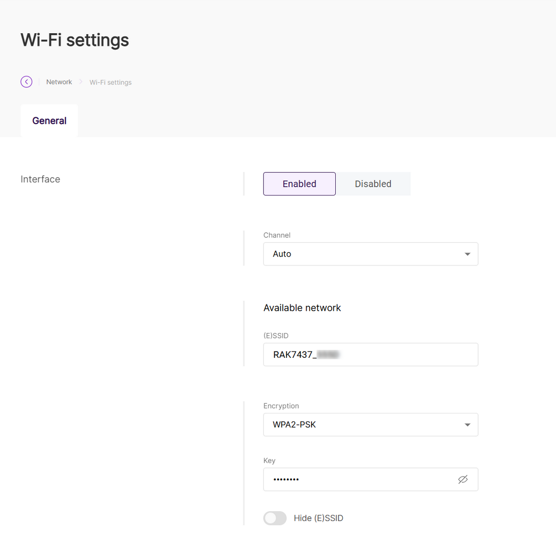Click the (E)SSID input field
The width and height of the screenshot is (556, 536).
(371, 354)
